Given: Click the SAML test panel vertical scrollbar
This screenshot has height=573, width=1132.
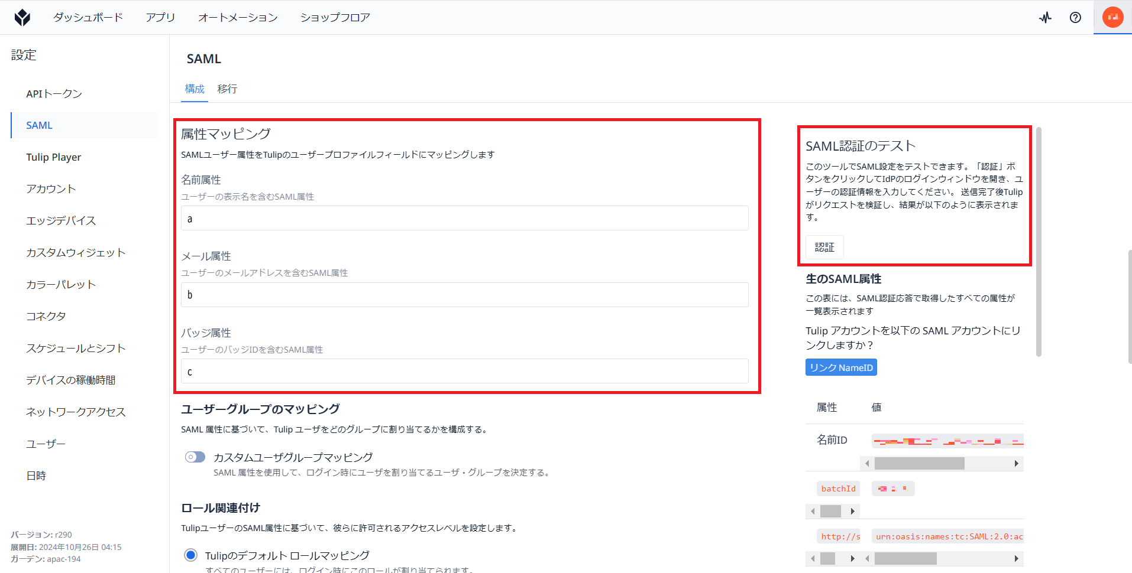Looking at the screenshot, I should pos(1039,242).
